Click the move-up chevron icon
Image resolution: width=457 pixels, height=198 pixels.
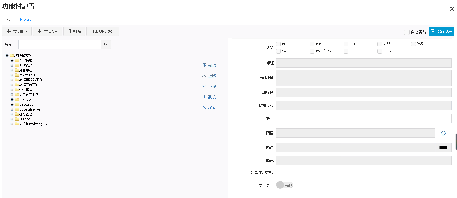click(204, 76)
